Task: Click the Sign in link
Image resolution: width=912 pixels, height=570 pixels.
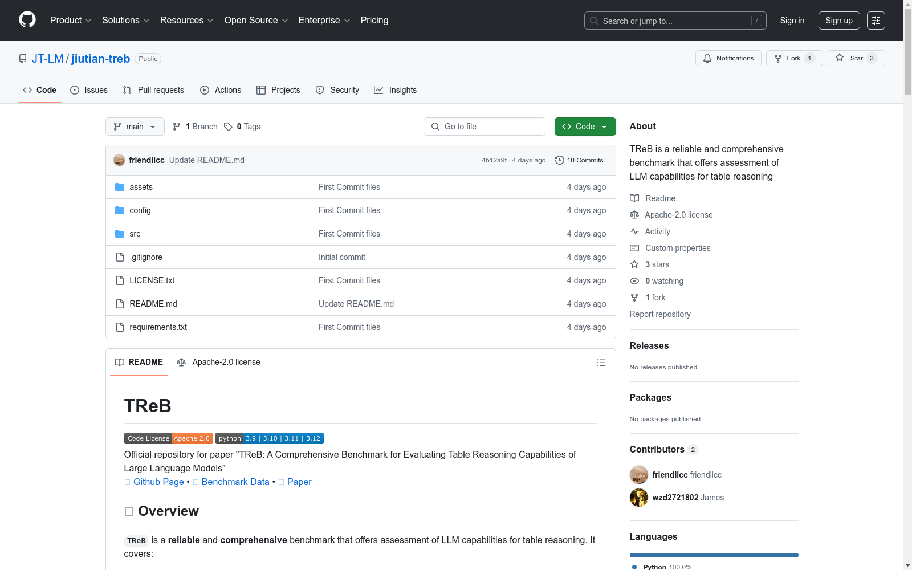Action: click(792, 21)
